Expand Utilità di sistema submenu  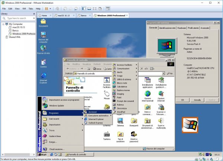[x=124, y=79]
